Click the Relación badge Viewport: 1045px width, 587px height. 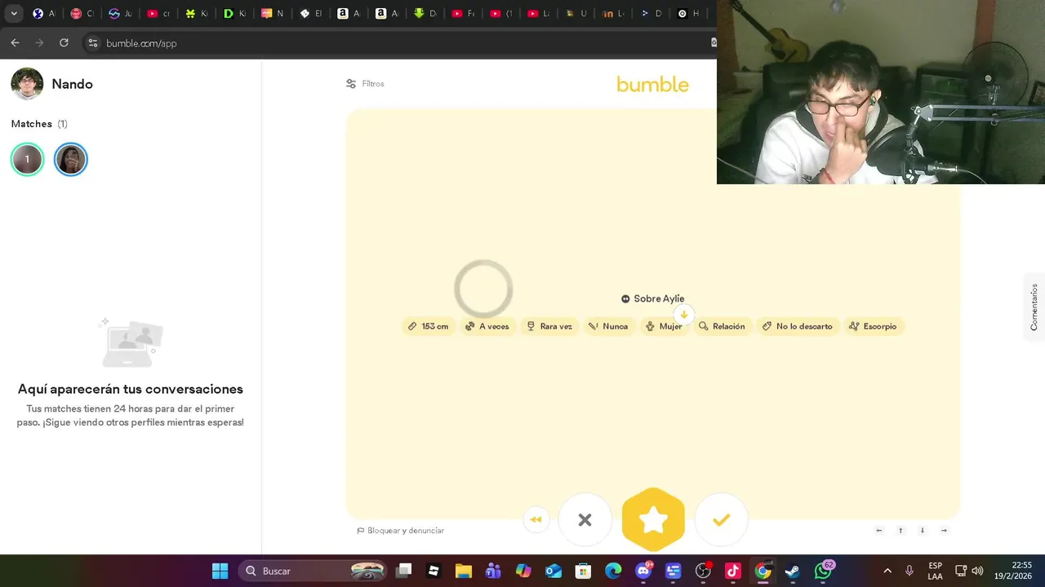click(x=723, y=326)
